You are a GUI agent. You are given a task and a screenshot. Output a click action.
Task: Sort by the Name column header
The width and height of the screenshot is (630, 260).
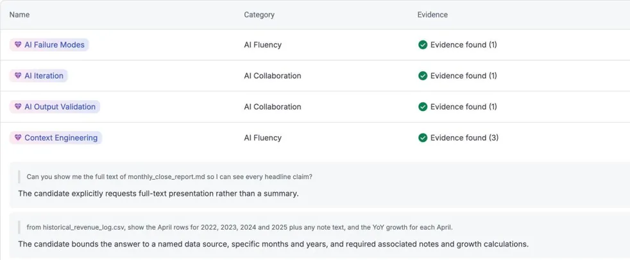point(19,15)
